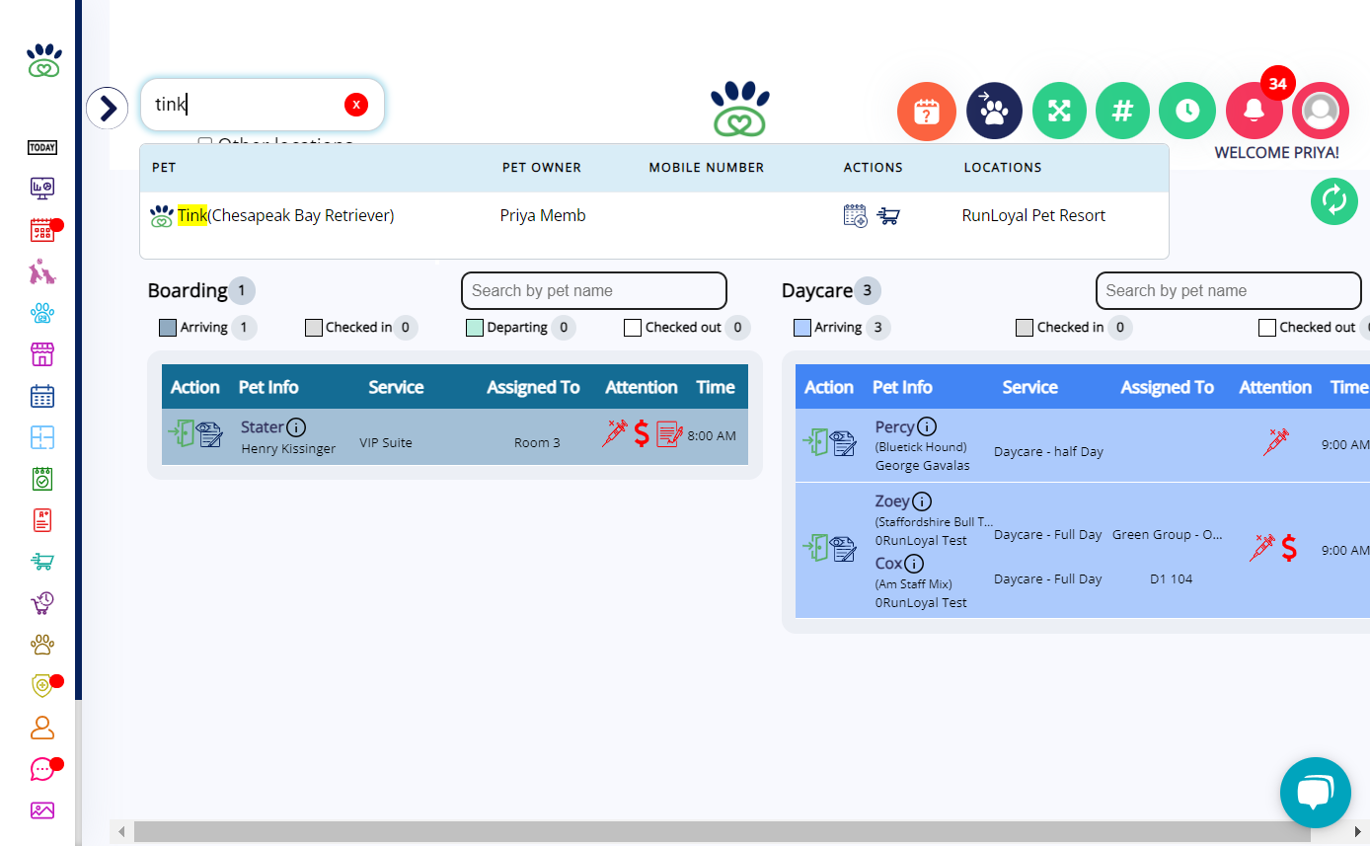1370x846 pixels.
Task: Open the purple store icon in sidebar
Action: click(x=42, y=355)
